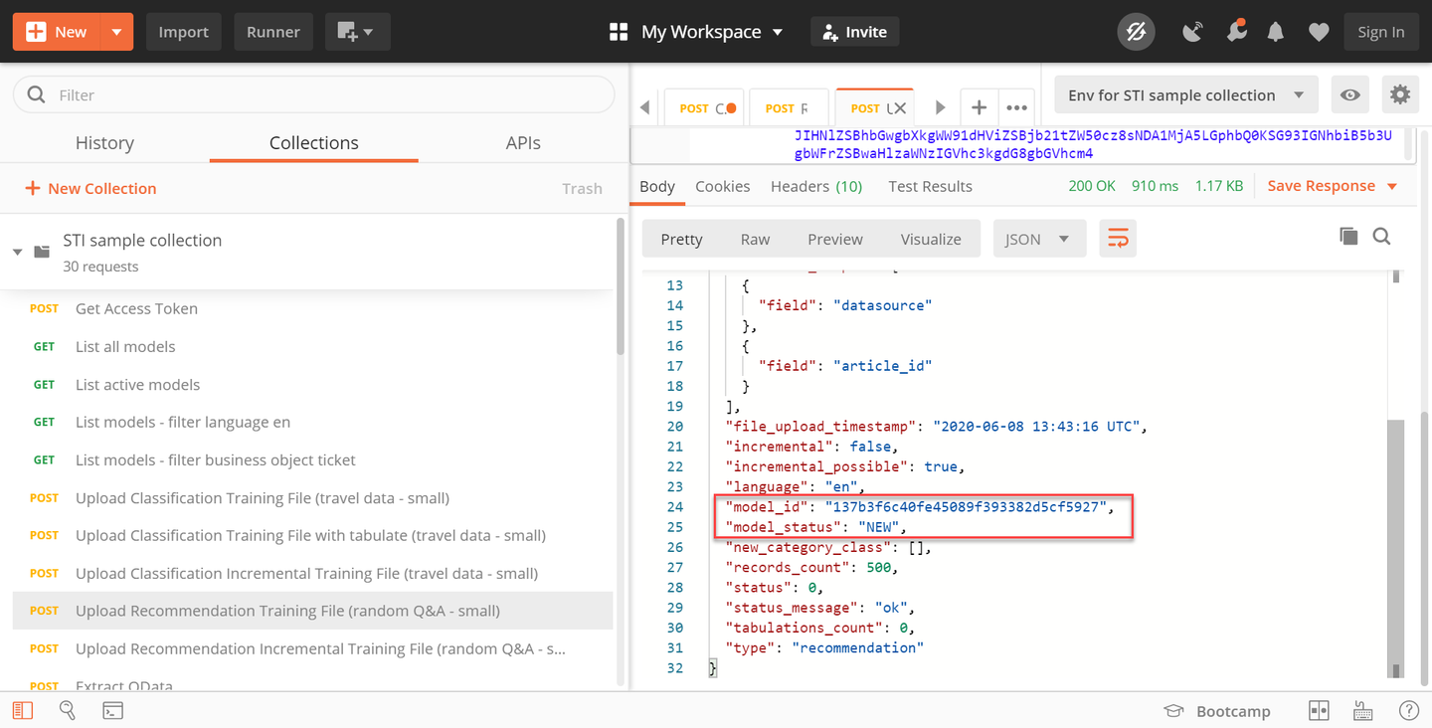Click the New button
1432x728 pixels.
coord(57,32)
